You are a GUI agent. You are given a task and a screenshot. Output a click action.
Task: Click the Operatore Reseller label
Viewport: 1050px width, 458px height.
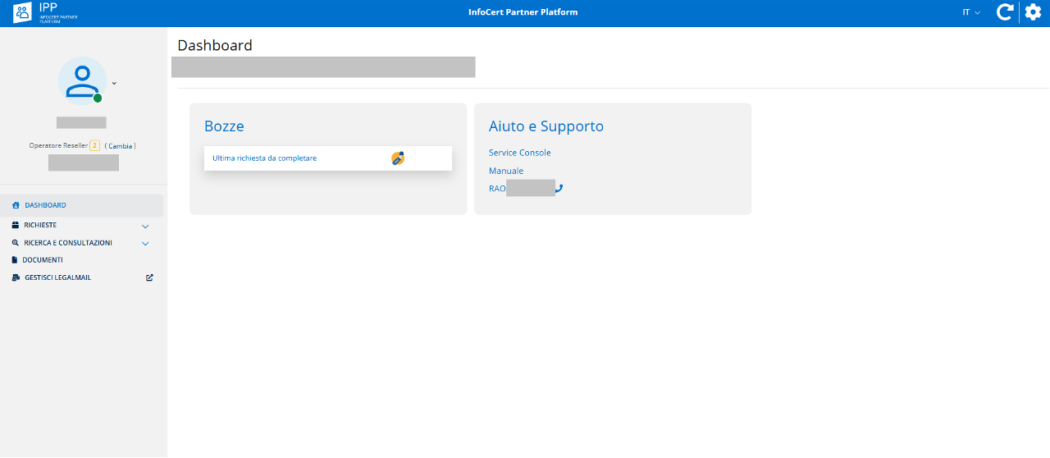click(58, 146)
